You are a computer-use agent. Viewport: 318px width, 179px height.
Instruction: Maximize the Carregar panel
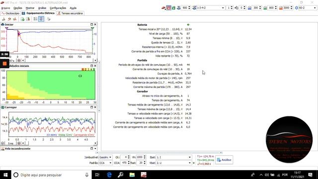pos(91,107)
